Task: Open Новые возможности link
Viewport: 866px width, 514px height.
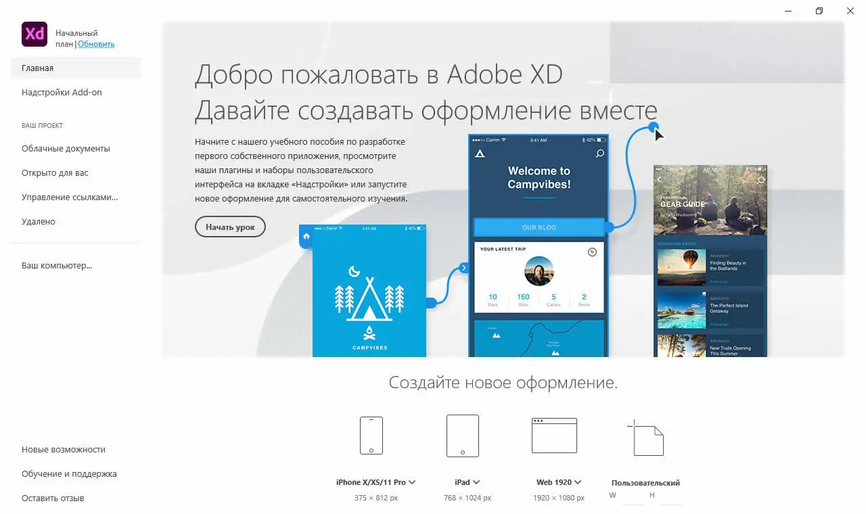Action: [64, 450]
